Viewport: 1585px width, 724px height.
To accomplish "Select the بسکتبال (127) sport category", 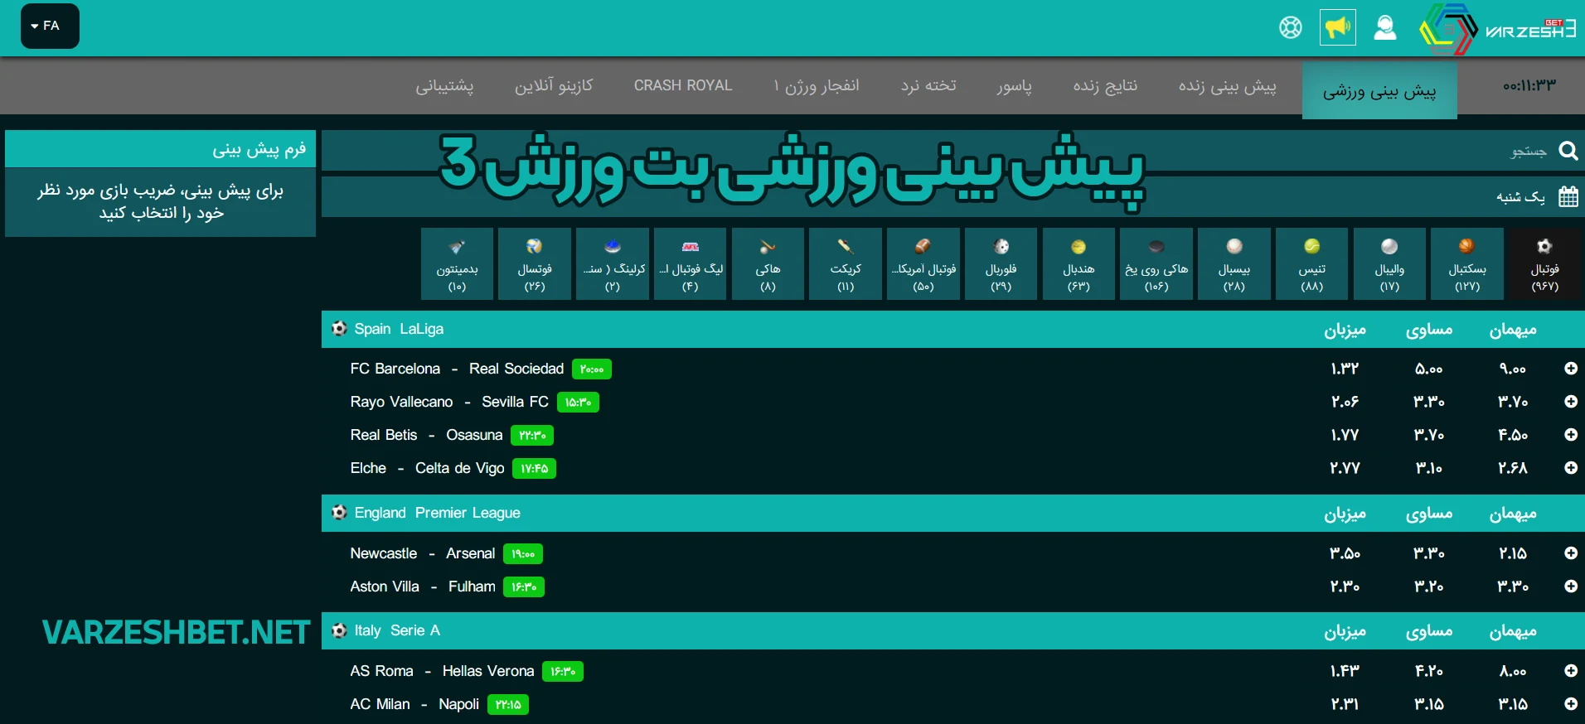I will pyautogui.click(x=1467, y=263).
